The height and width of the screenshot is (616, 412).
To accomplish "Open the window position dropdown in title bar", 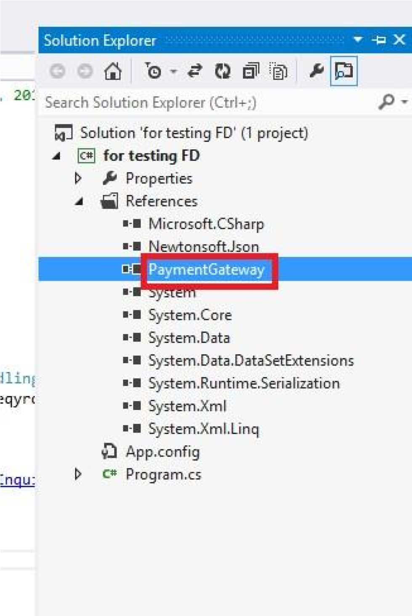I will click(358, 40).
